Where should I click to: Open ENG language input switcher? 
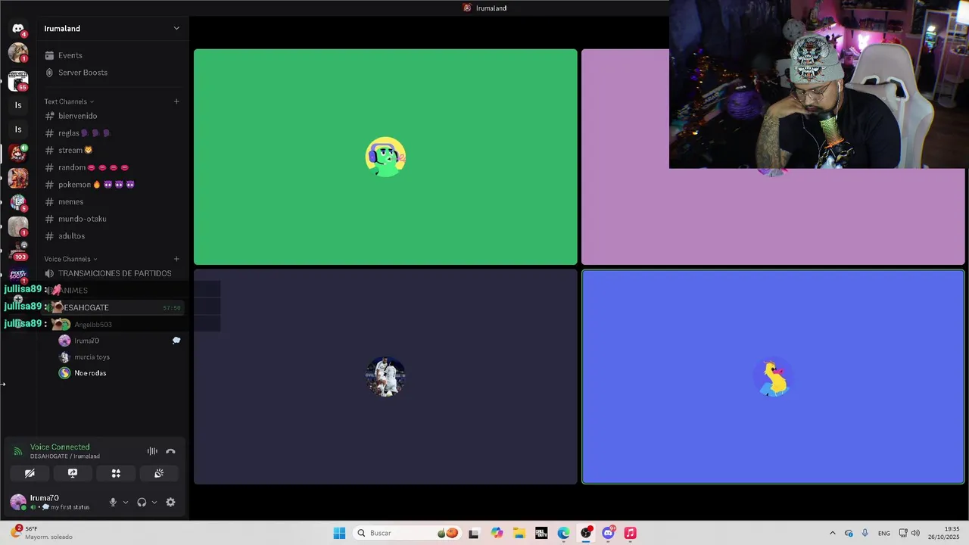pos(884,533)
